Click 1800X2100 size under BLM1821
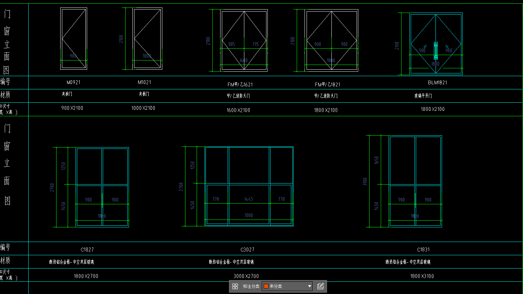This screenshot has width=523, height=294. (433, 109)
